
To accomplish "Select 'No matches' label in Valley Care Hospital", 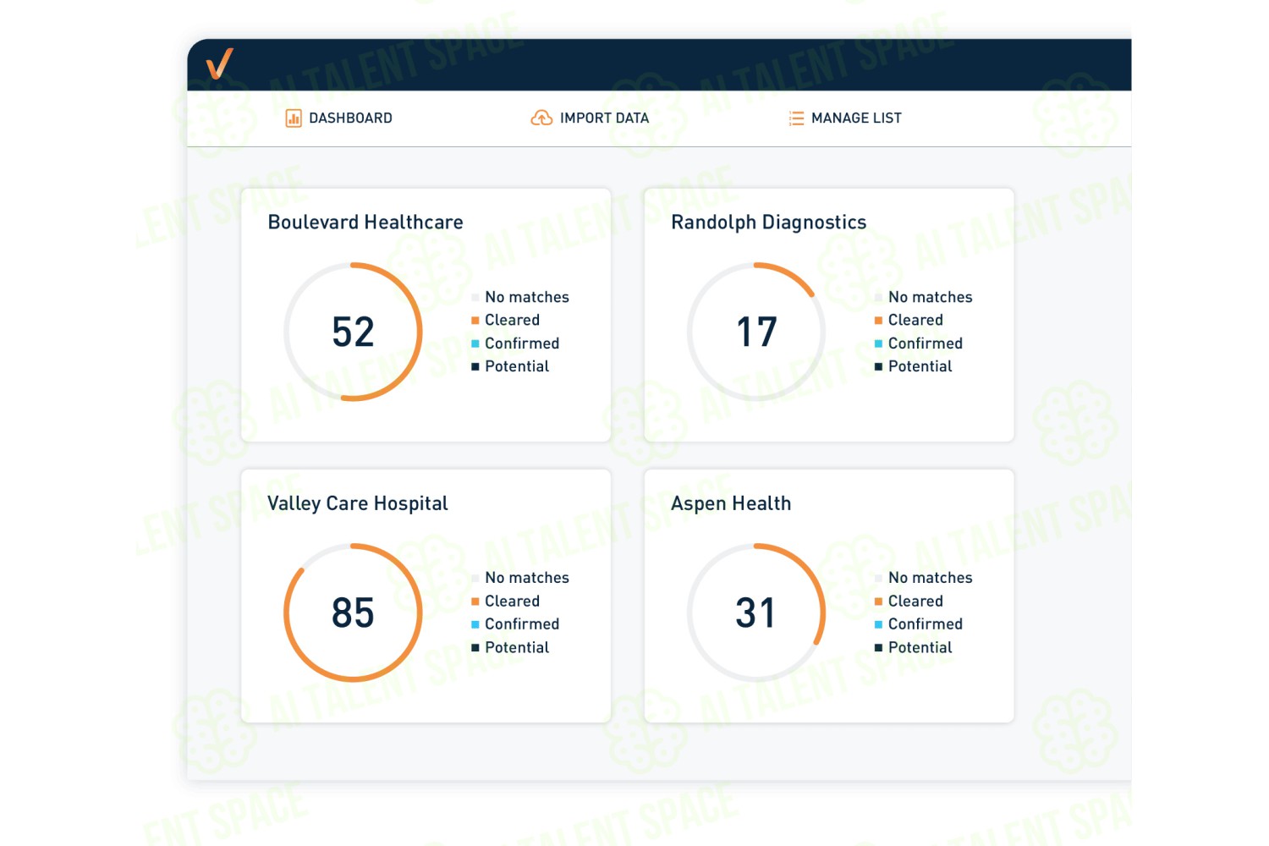I will tap(527, 578).
